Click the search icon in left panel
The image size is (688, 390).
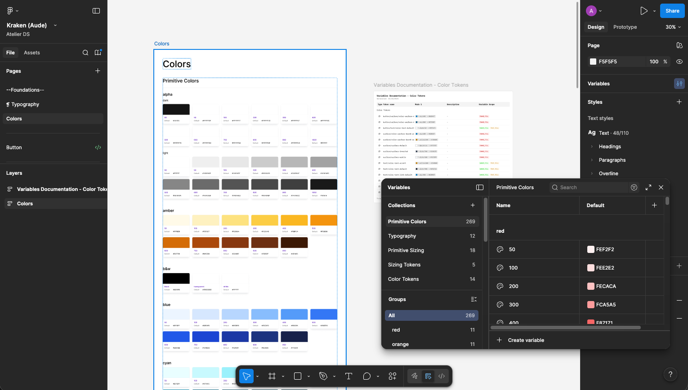pyautogui.click(x=85, y=53)
